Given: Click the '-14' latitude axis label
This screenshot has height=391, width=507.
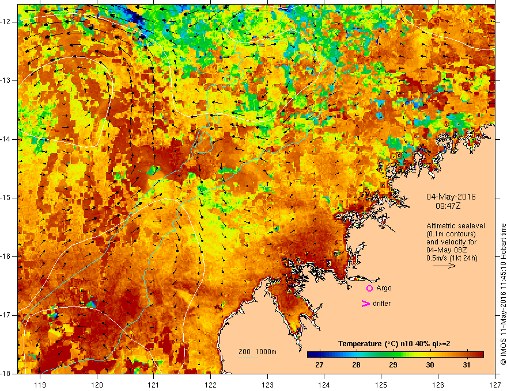Looking at the screenshot, I should pyautogui.click(x=6, y=139).
